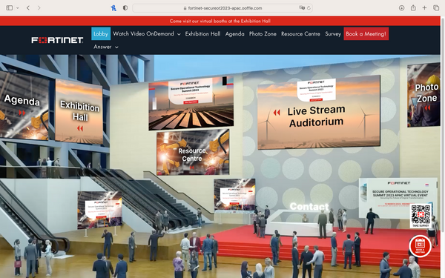445x278 pixels.
Task: Click the Book a Meeting! button
Action: [x=366, y=34]
